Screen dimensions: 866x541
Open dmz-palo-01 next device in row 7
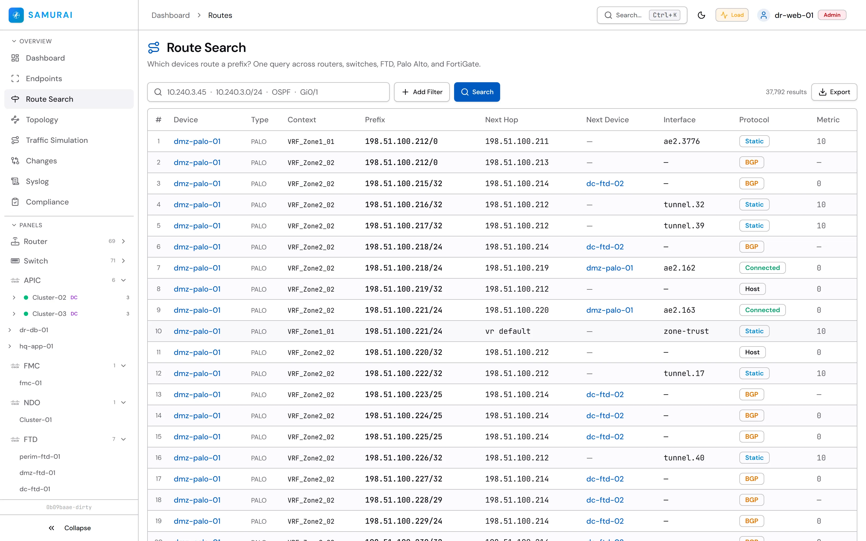[x=609, y=268]
